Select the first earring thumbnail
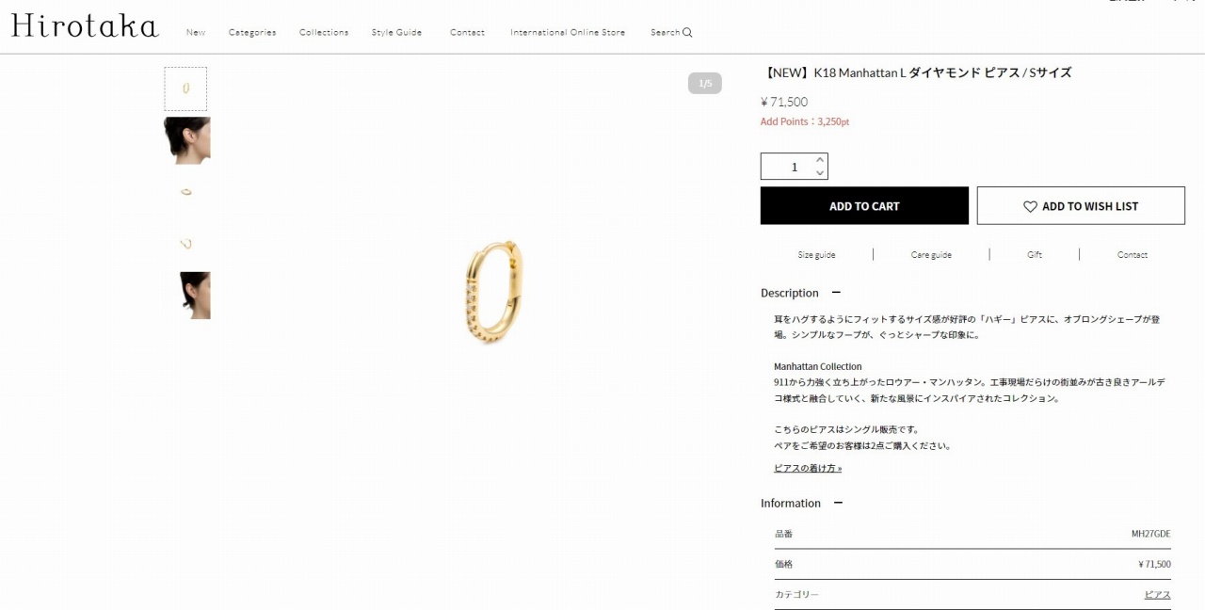 coord(185,88)
